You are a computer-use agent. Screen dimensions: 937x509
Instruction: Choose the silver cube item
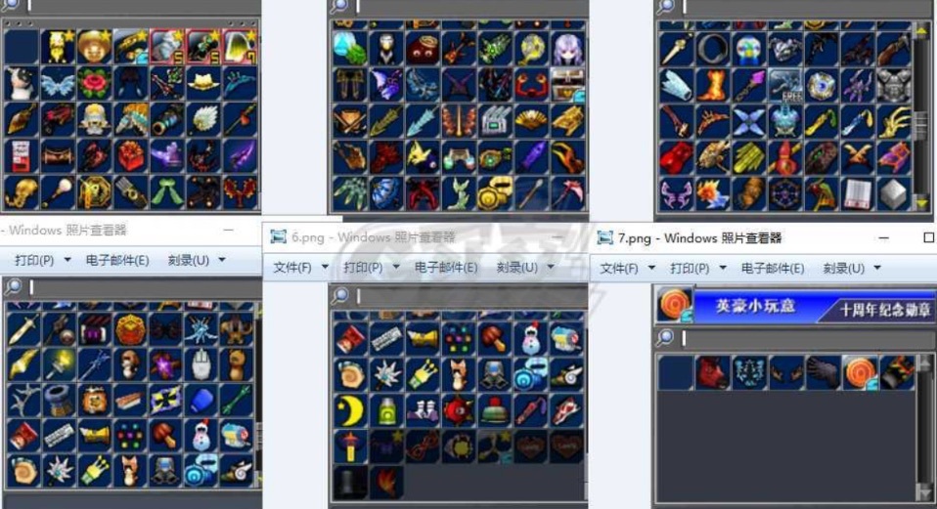click(895, 194)
